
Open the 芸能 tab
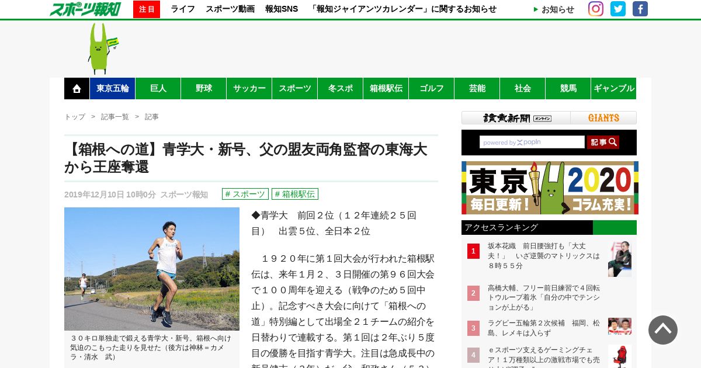click(477, 89)
